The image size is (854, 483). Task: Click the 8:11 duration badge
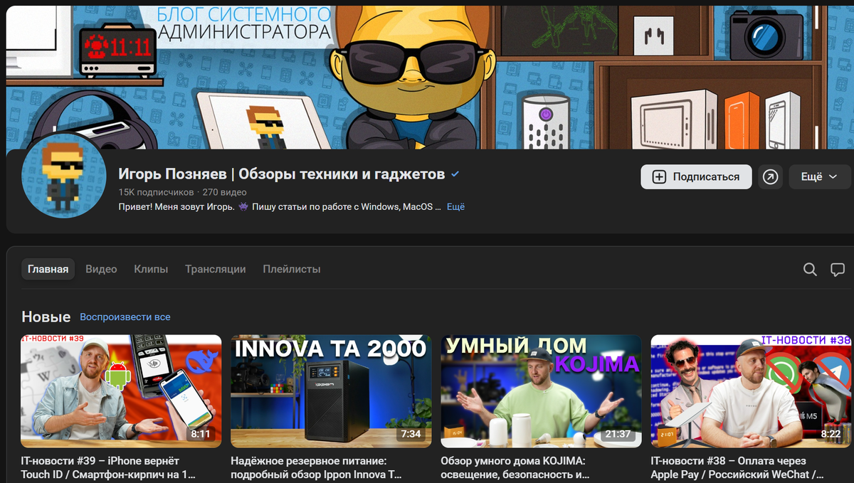click(x=201, y=434)
